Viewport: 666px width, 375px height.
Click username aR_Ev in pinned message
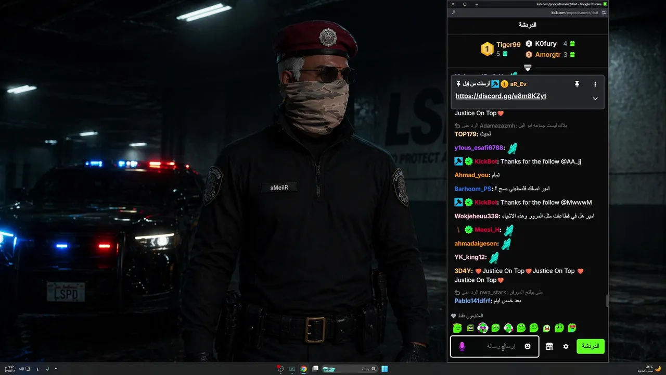point(518,84)
